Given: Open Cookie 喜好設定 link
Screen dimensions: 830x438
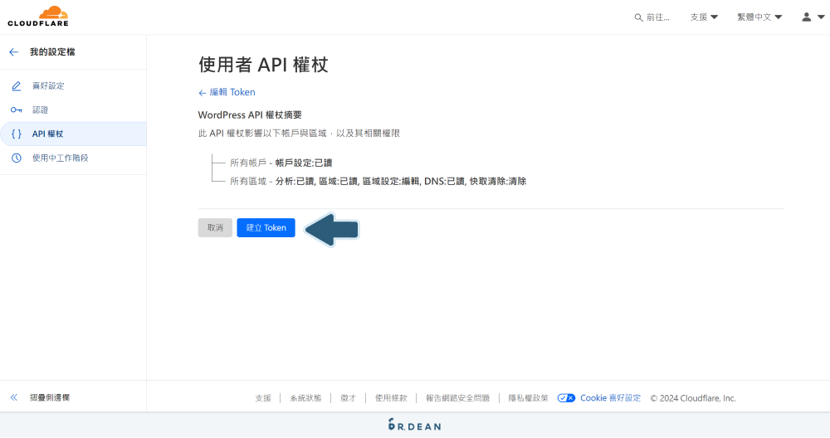Looking at the screenshot, I should click(610, 398).
